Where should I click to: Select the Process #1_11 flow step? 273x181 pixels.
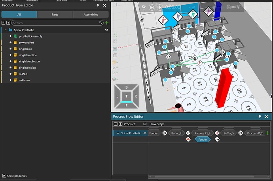point(255,133)
